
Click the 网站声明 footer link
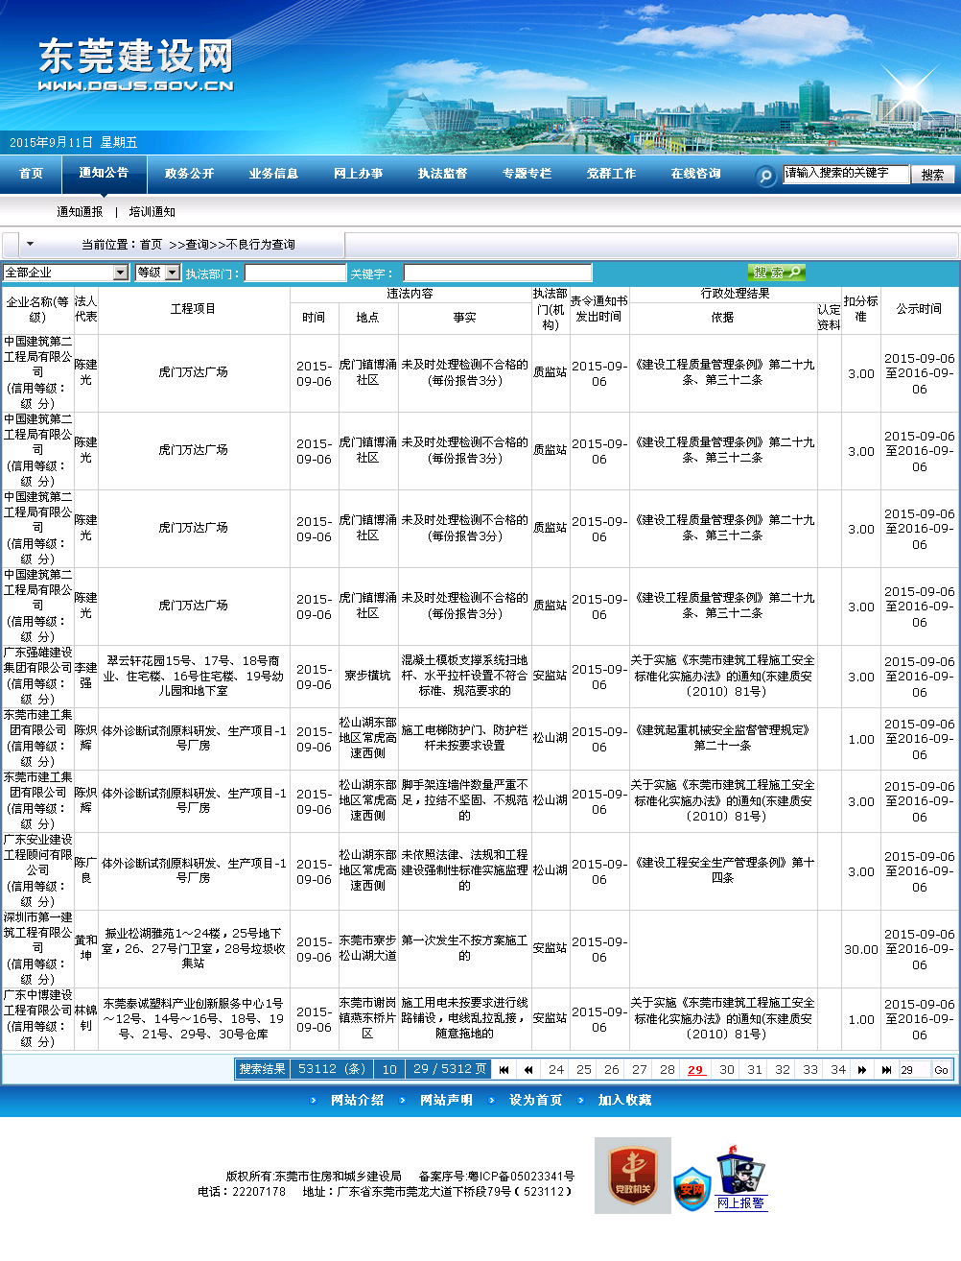point(446,1101)
